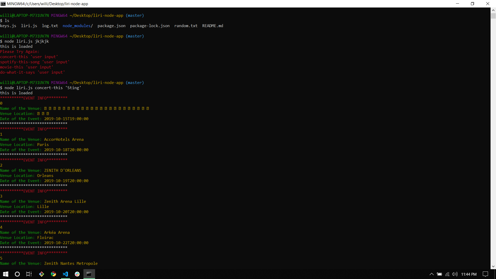Select the active Git Bash taskbar icon

[x=89, y=274]
